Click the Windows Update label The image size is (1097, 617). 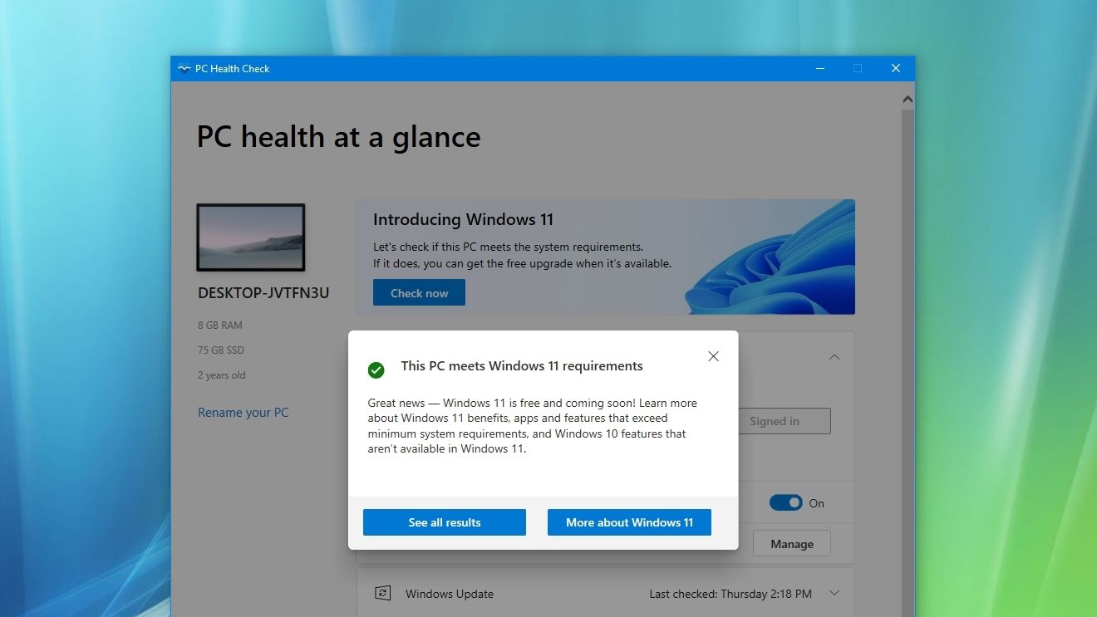pyautogui.click(x=450, y=594)
